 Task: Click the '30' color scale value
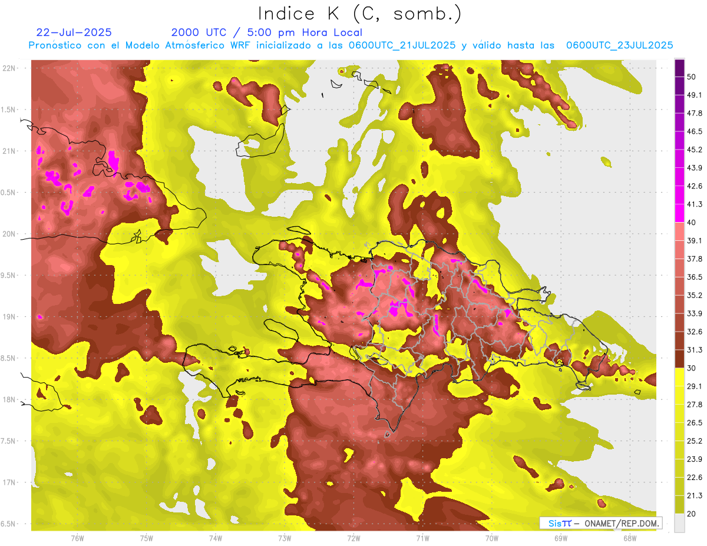692,368
